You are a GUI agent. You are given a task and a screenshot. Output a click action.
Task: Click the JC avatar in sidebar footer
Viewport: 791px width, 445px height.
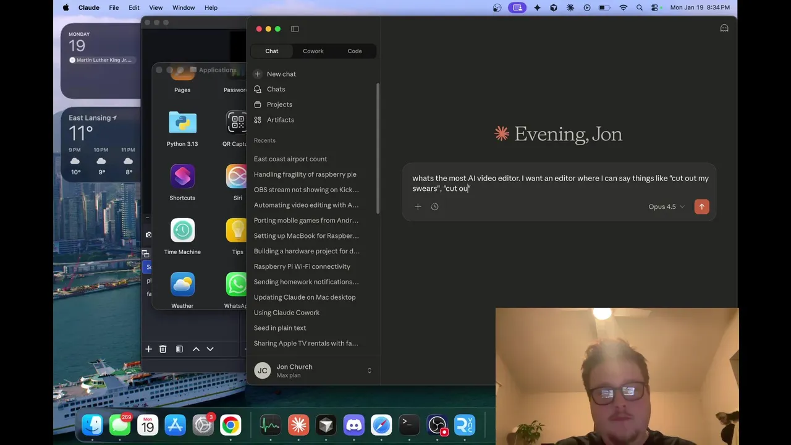[263, 371]
